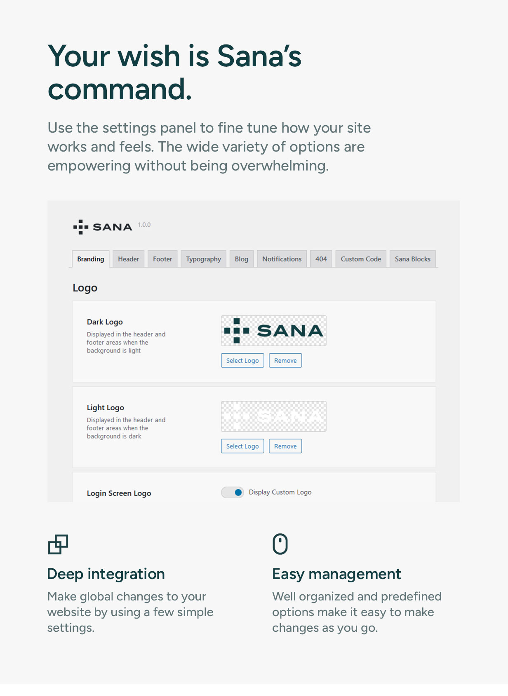This screenshot has height=696, width=508.
Task: Click the Easy management mouse icon
Action: (280, 544)
